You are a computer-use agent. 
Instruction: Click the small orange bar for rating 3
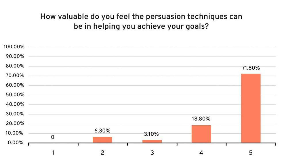152,141
